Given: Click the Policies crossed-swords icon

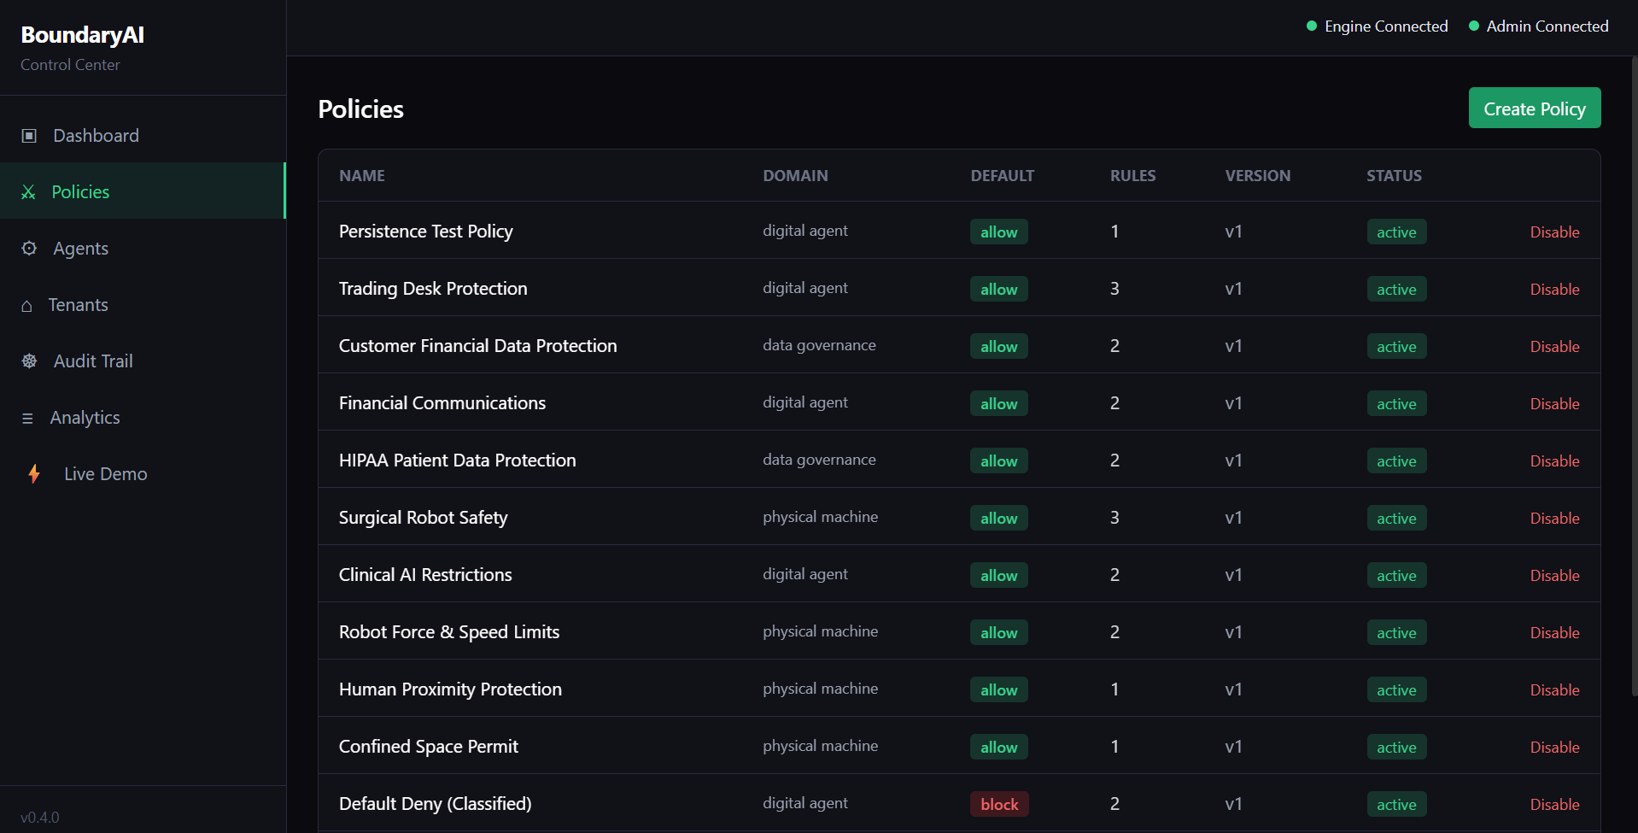Looking at the screenshot, I should pos(28,192).
